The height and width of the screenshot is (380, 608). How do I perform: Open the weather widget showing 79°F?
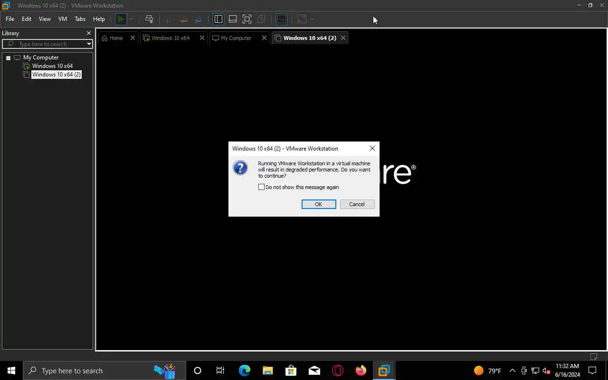(x=487, y=370)
